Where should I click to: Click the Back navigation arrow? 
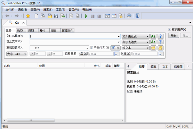[x=7, y=16]
